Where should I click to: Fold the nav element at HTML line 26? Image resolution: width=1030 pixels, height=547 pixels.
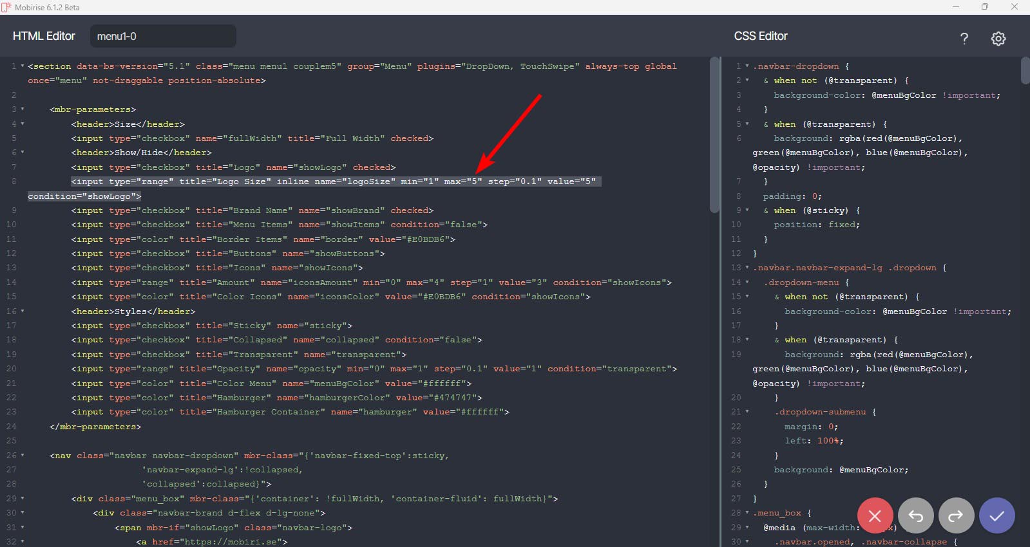pyautogui.click(x=23, y=456)
